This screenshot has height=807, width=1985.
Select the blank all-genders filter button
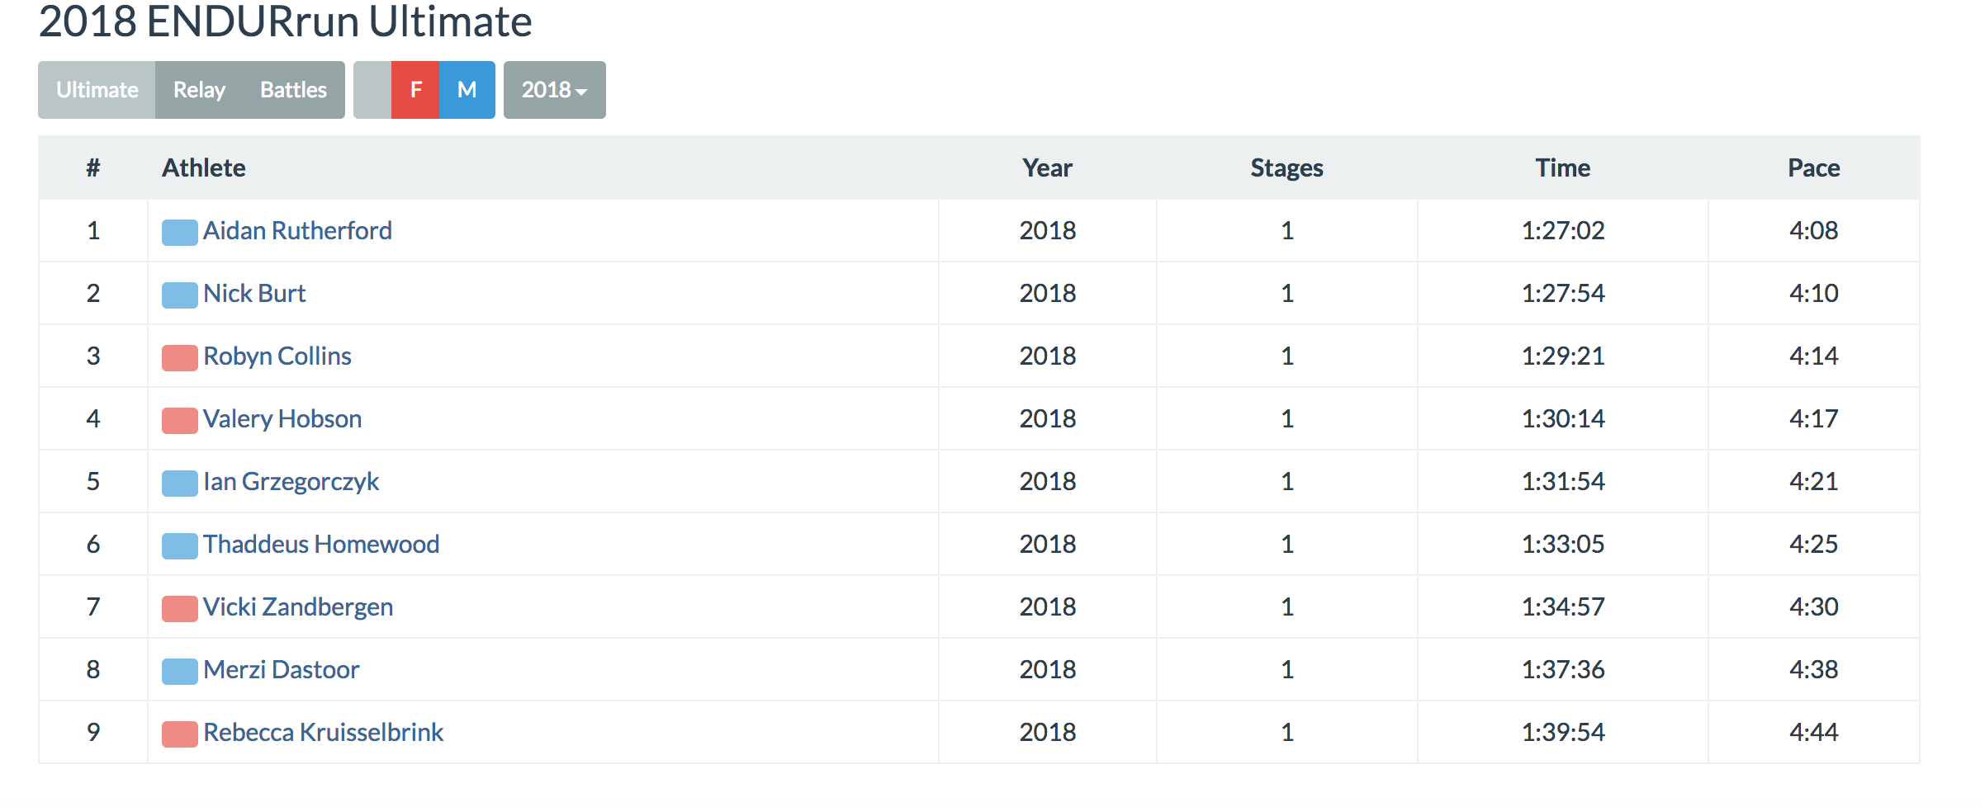tap(372, 90)
